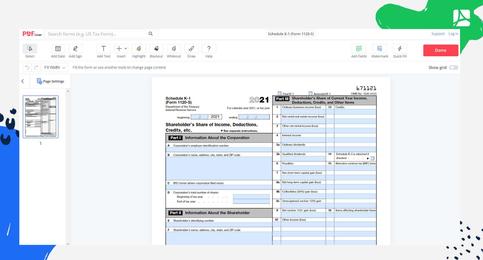Click the Schedule K-1 (Form 1120-S) title

(291, 34)
